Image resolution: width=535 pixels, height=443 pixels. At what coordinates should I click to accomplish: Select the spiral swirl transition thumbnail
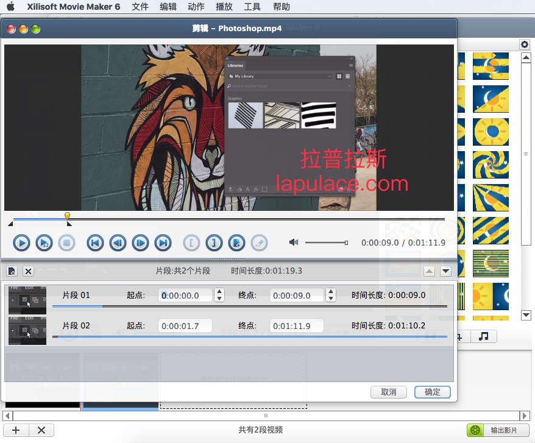[491, 165]
